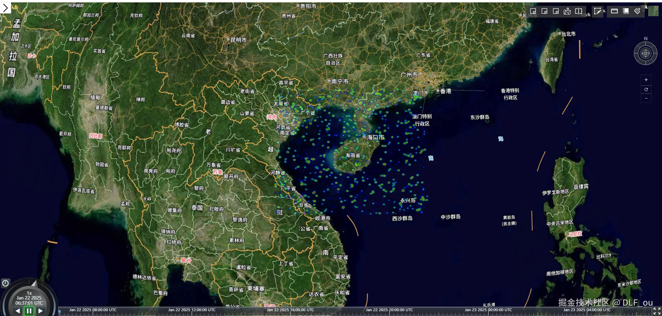This screenshot has height=316, width=662.
Task: Select the polygon draw and edit tool
Action: coord(598,11)
